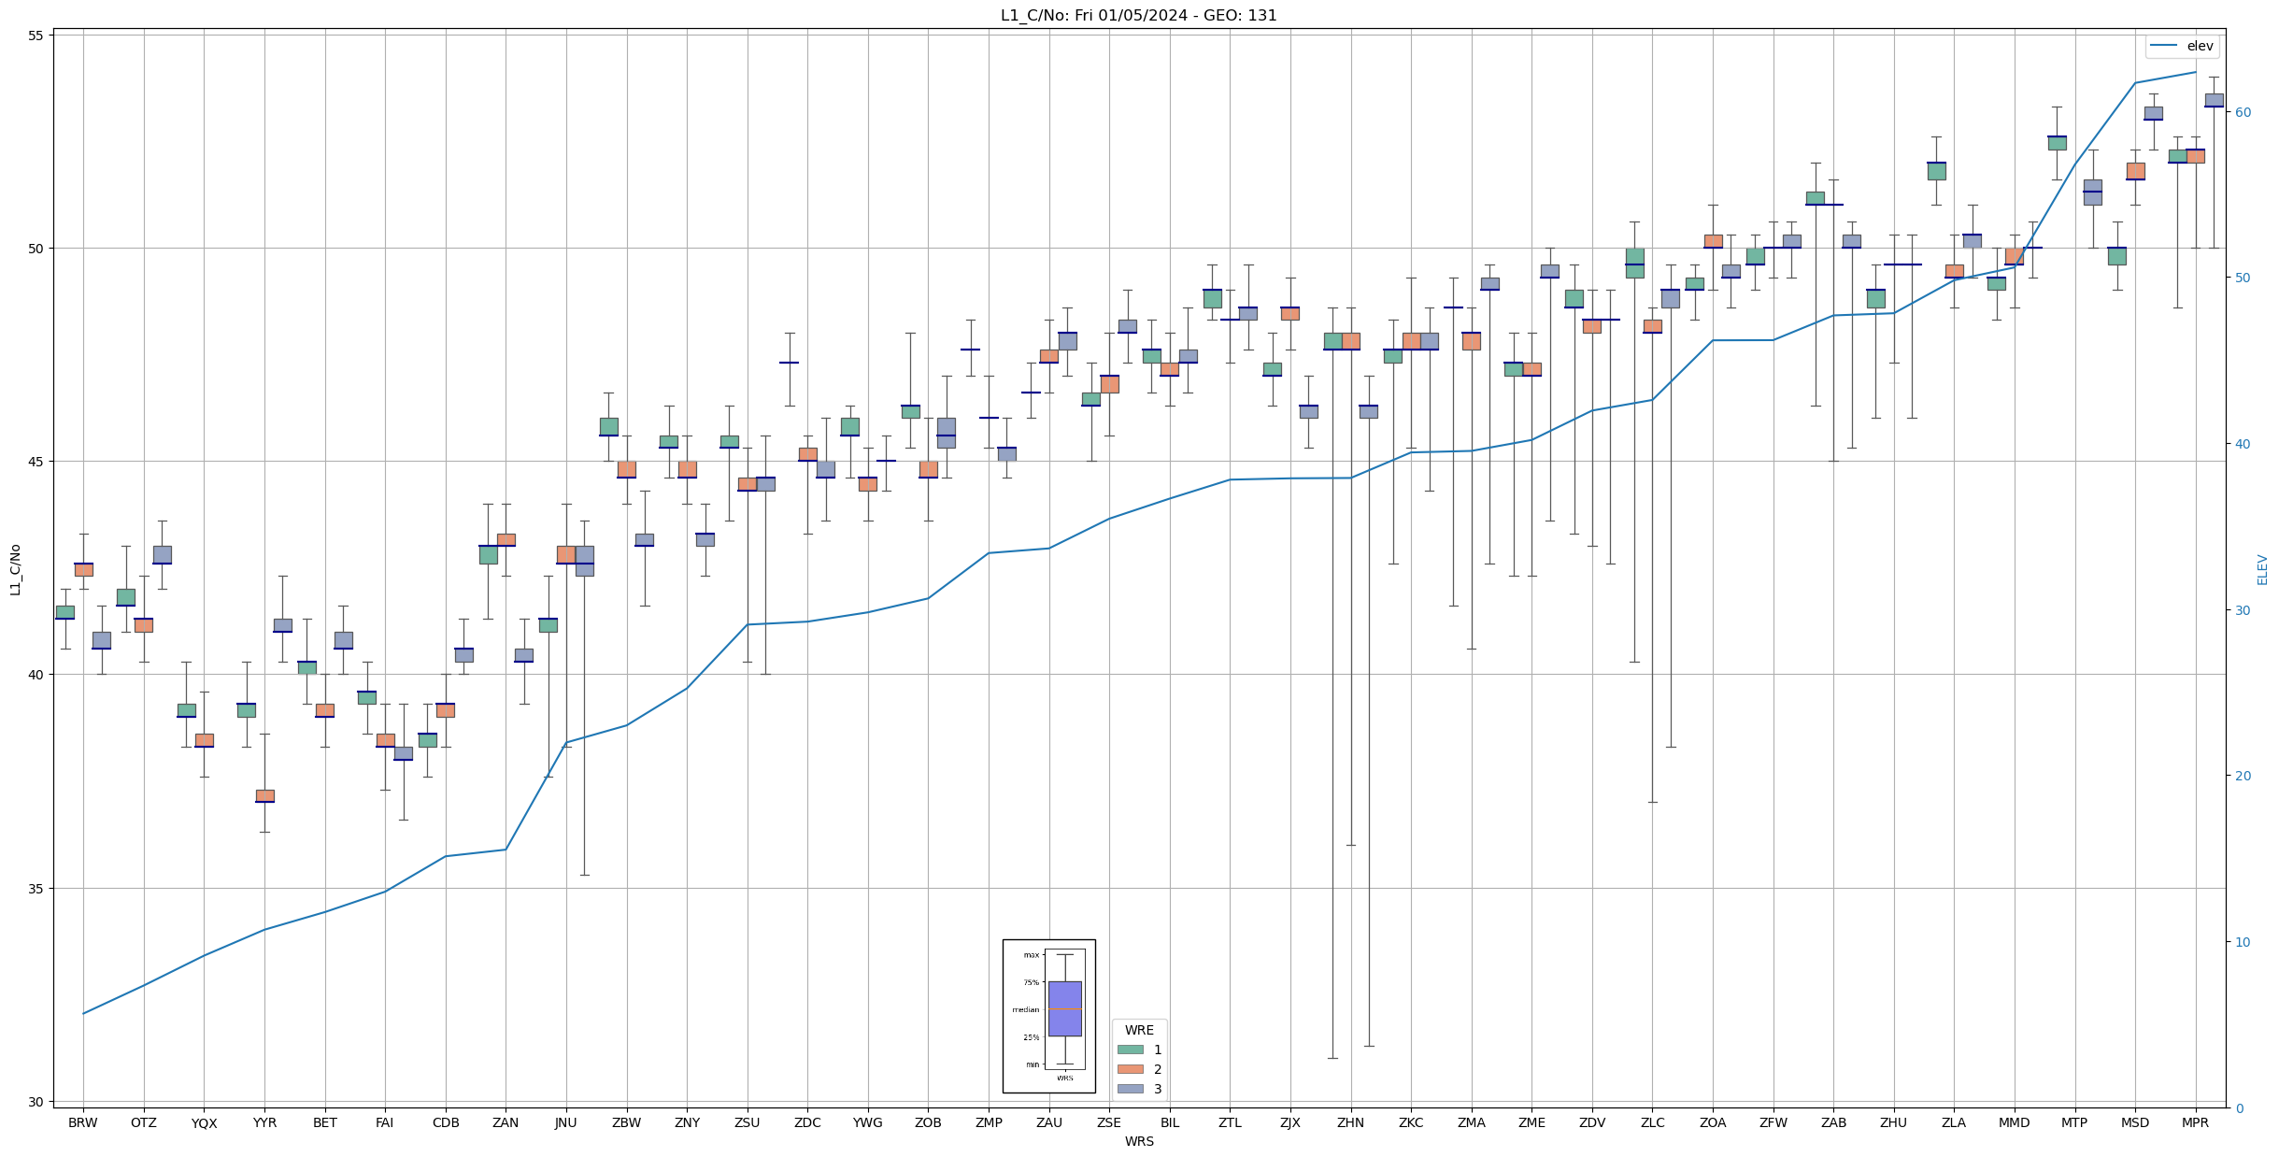Click the JNU station label on x-axis
The width and height of the screenshot is (2279, 1157).
tap(565, 1122)
